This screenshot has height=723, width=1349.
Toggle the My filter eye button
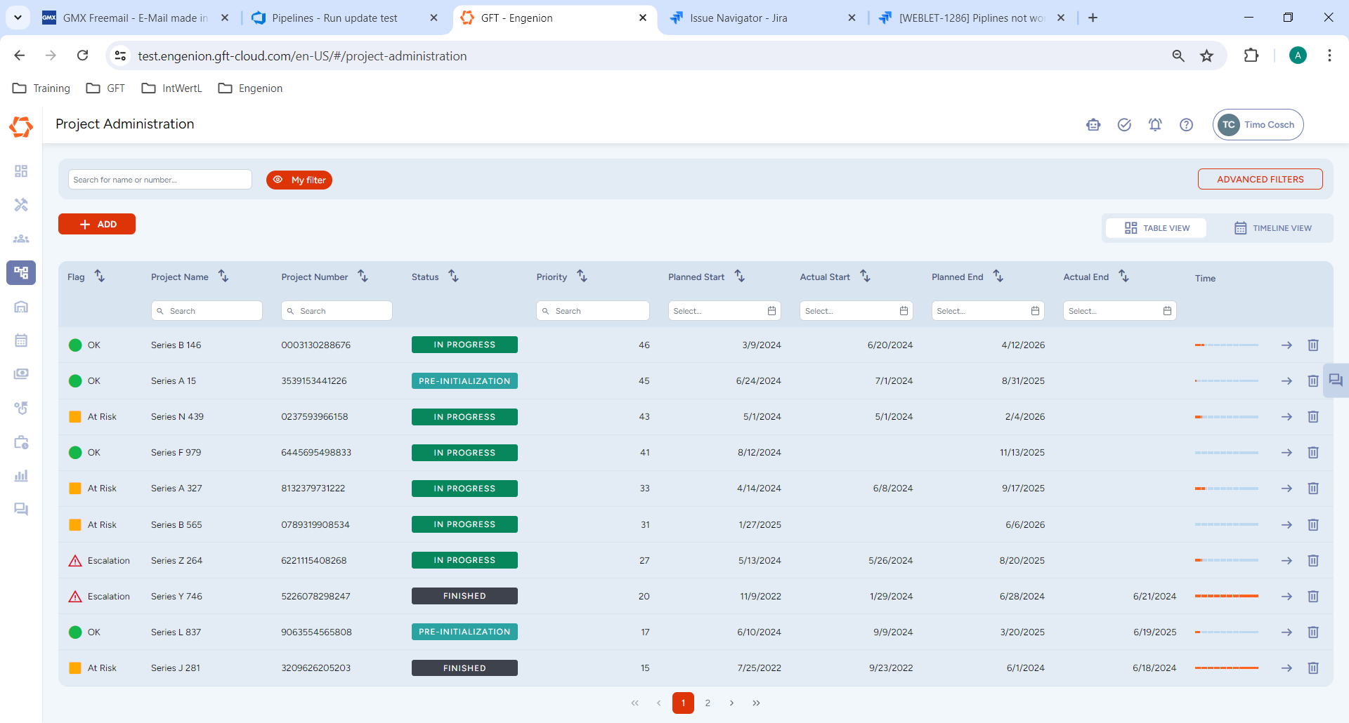pos(299,180)
